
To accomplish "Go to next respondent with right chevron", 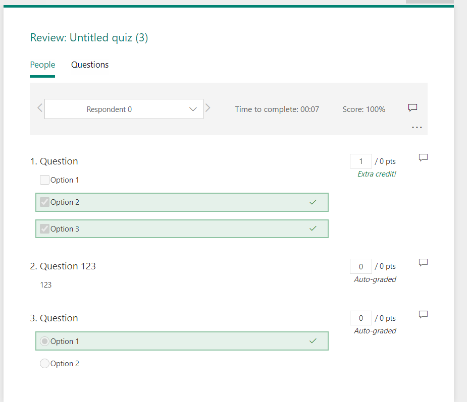I will point(207,107).
